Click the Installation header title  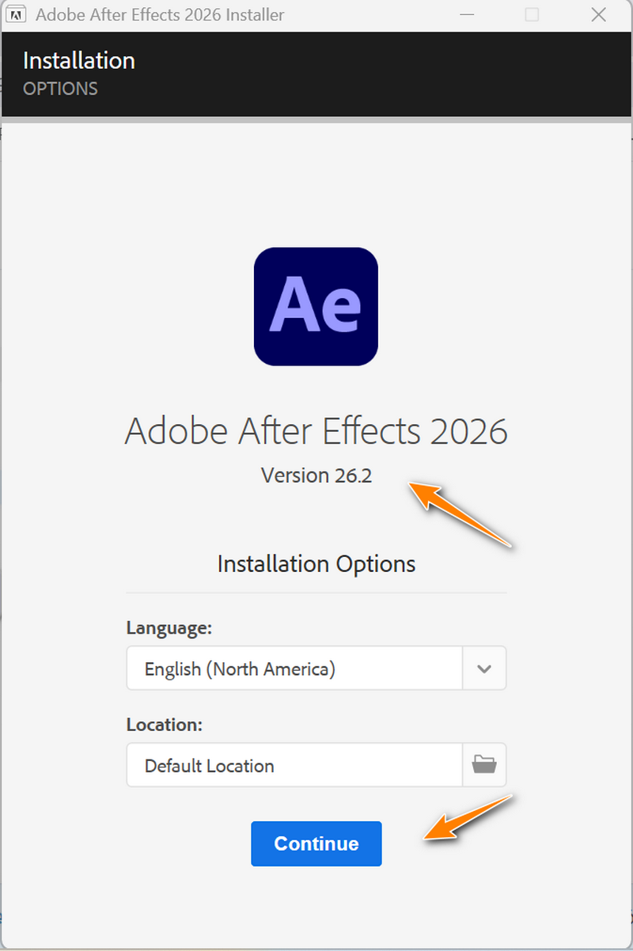point(79,61)
